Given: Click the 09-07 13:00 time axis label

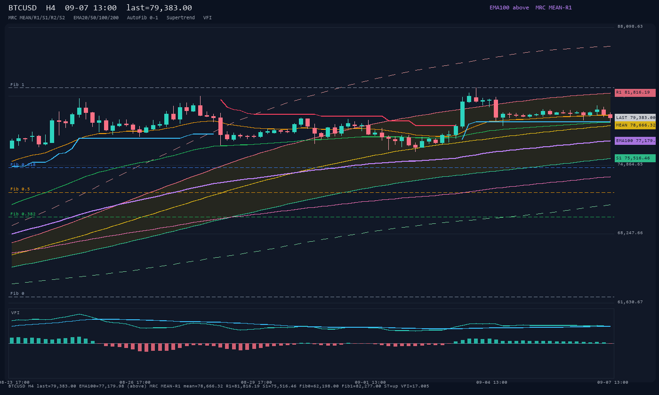Looking at the screenshot, I should coord(613,382).
